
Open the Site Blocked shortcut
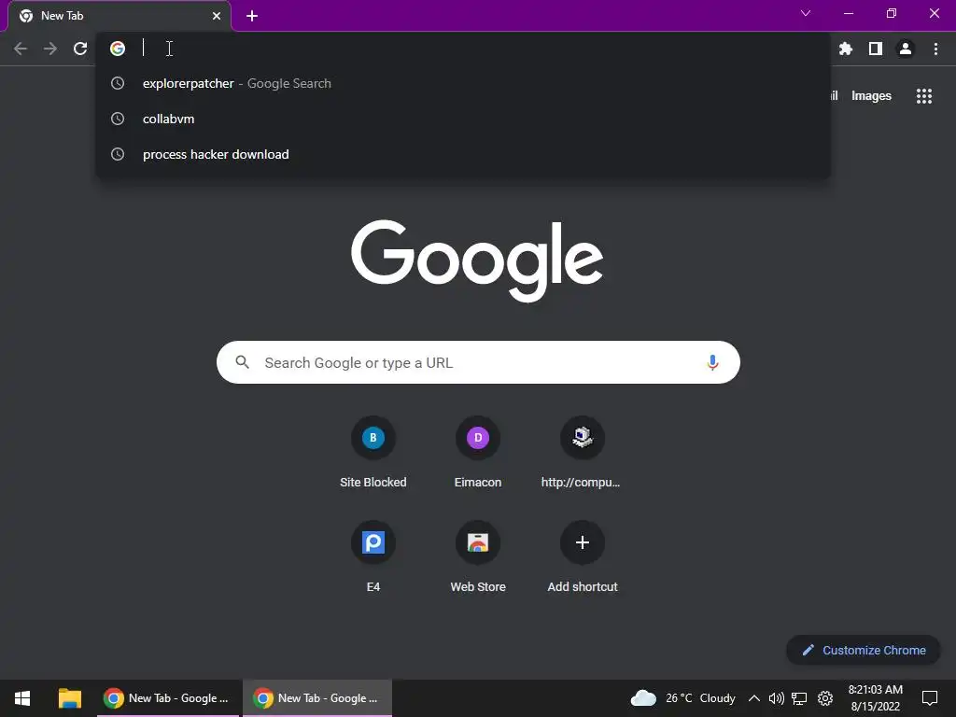click(x=373, y=453)
